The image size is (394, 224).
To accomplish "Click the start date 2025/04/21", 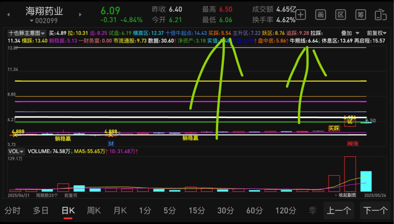I will [x=19, y=195].
